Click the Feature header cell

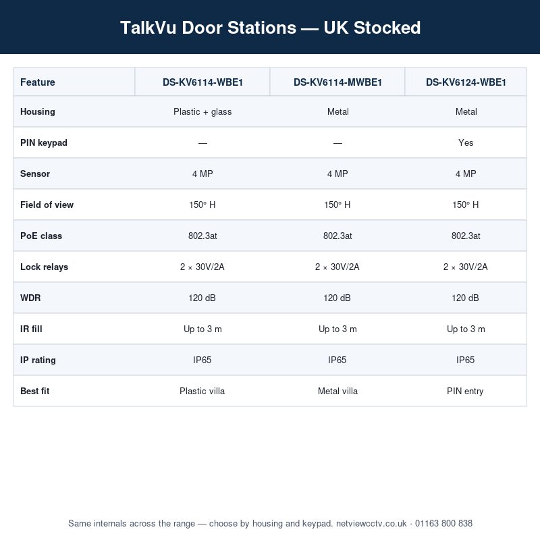click(74, 82)
